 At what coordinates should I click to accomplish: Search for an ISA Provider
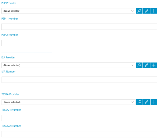[139, 65]
